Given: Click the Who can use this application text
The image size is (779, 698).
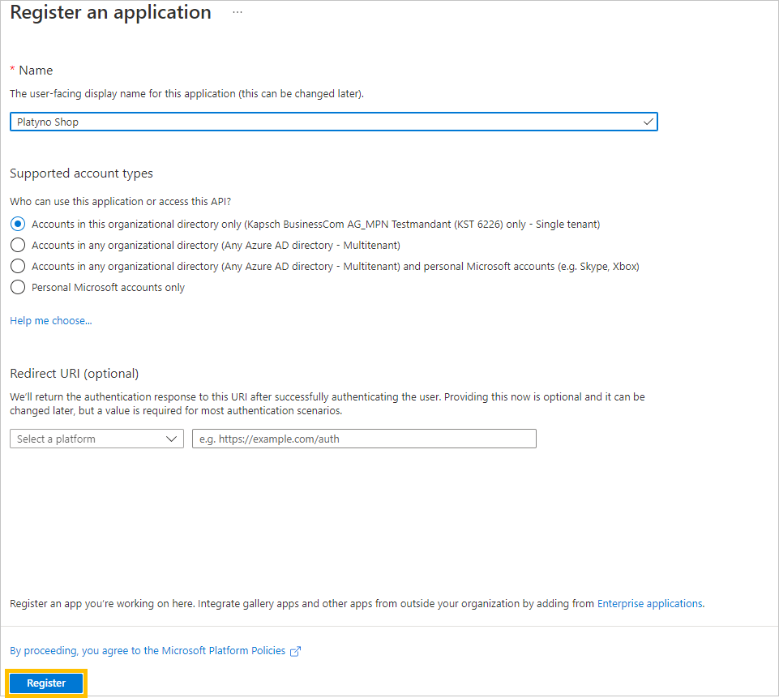Looking at the screenshot, I should tap(121, 202).
